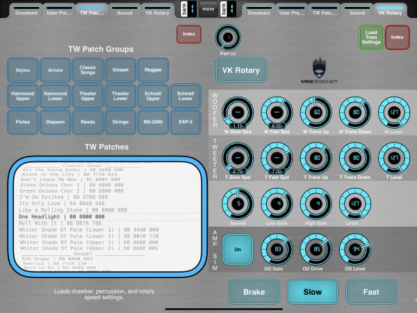This screenshot has height=313, width=417.
Task: Click the W Trans Up knob
Action: [x=316, y=112]
